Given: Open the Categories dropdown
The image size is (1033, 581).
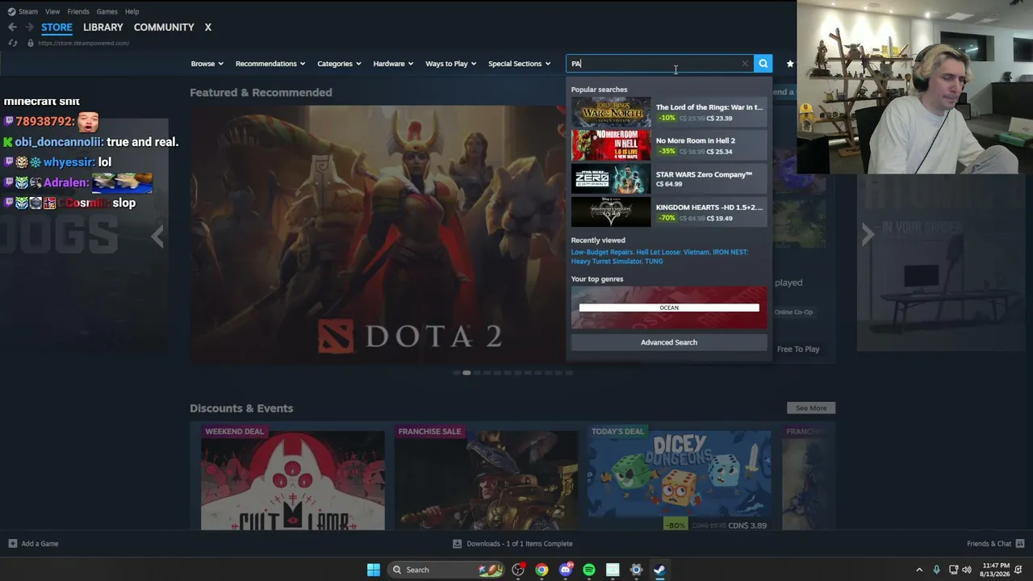Looking at the screenshot, I should pos(339,64).
